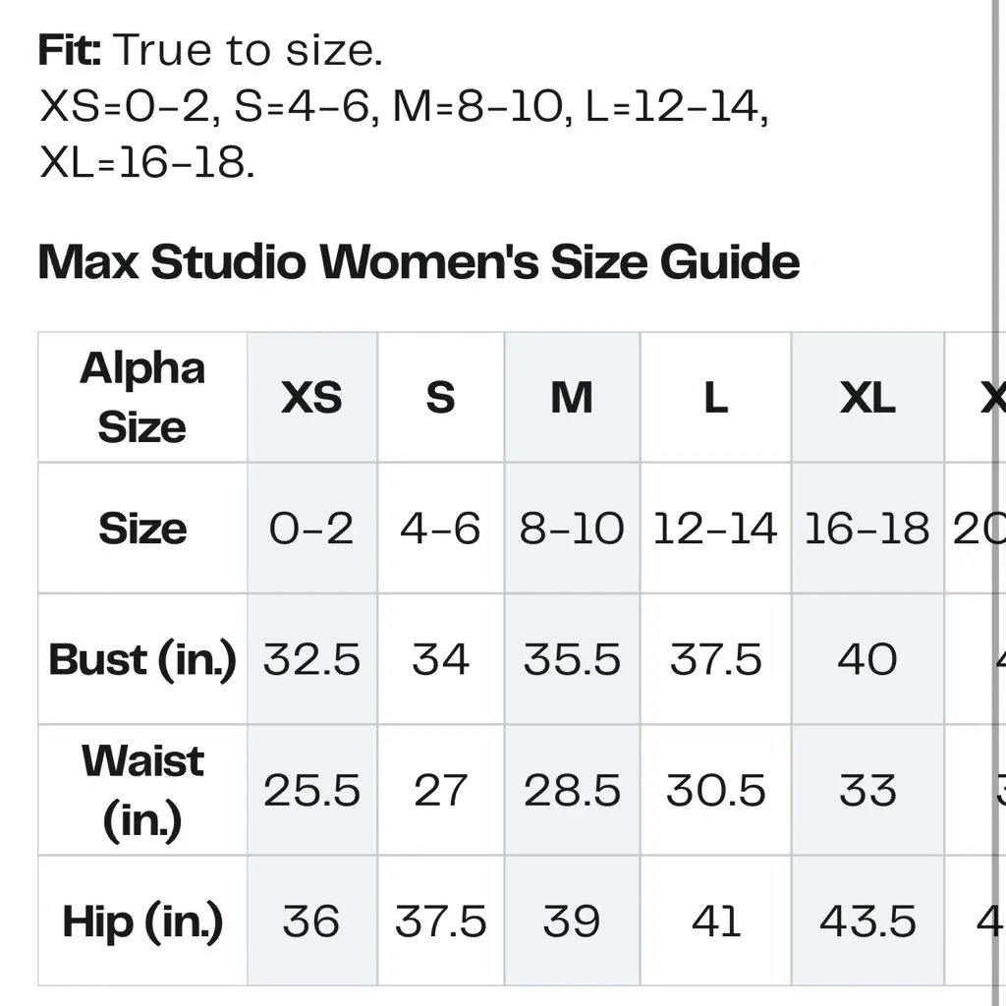Click the S column header cell

click(440, 398)
